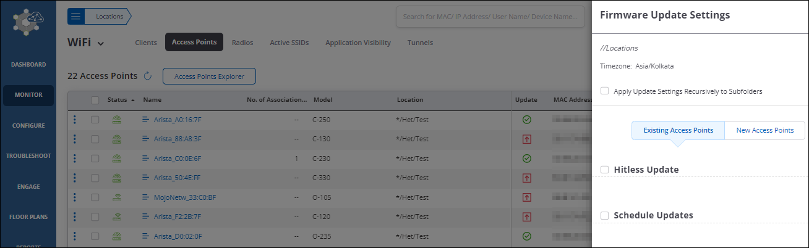Click red update arrow icon for Arista_88:A8:3F
Image resolution: width=809 pixels, height=248 pixels.
[527, 139]
